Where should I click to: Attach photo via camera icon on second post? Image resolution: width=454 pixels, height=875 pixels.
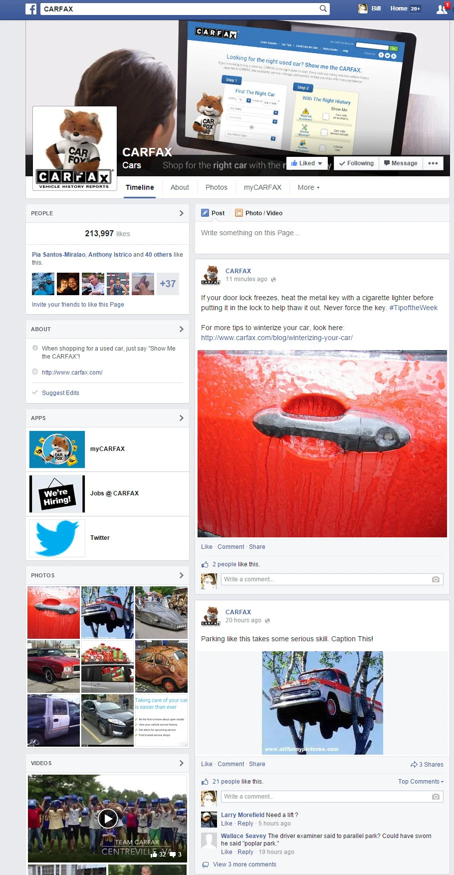pos(436,797)
